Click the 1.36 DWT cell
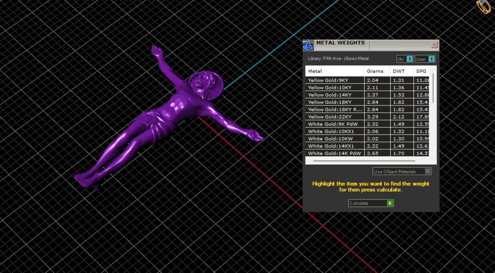495x273 pixels. [402, 88]
